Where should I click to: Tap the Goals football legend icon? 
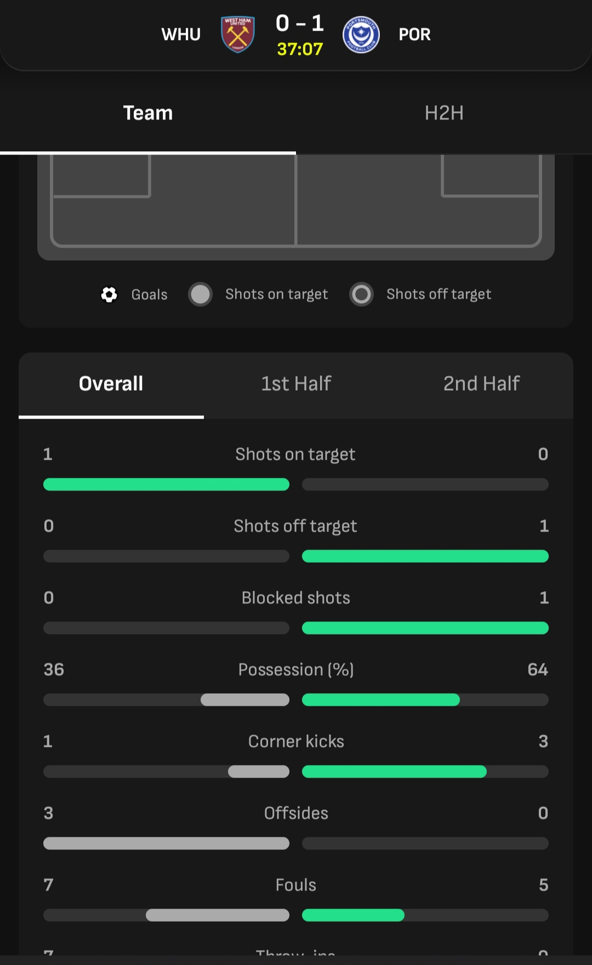pyautogui.click(x=109, y=294)
